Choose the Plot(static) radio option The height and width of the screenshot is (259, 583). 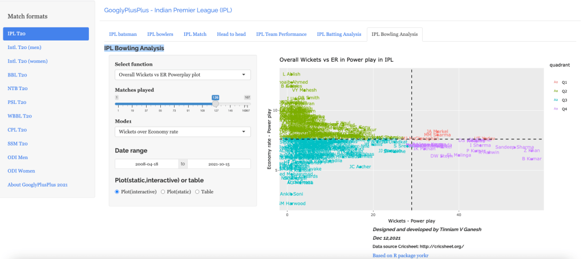coord(163,192)
